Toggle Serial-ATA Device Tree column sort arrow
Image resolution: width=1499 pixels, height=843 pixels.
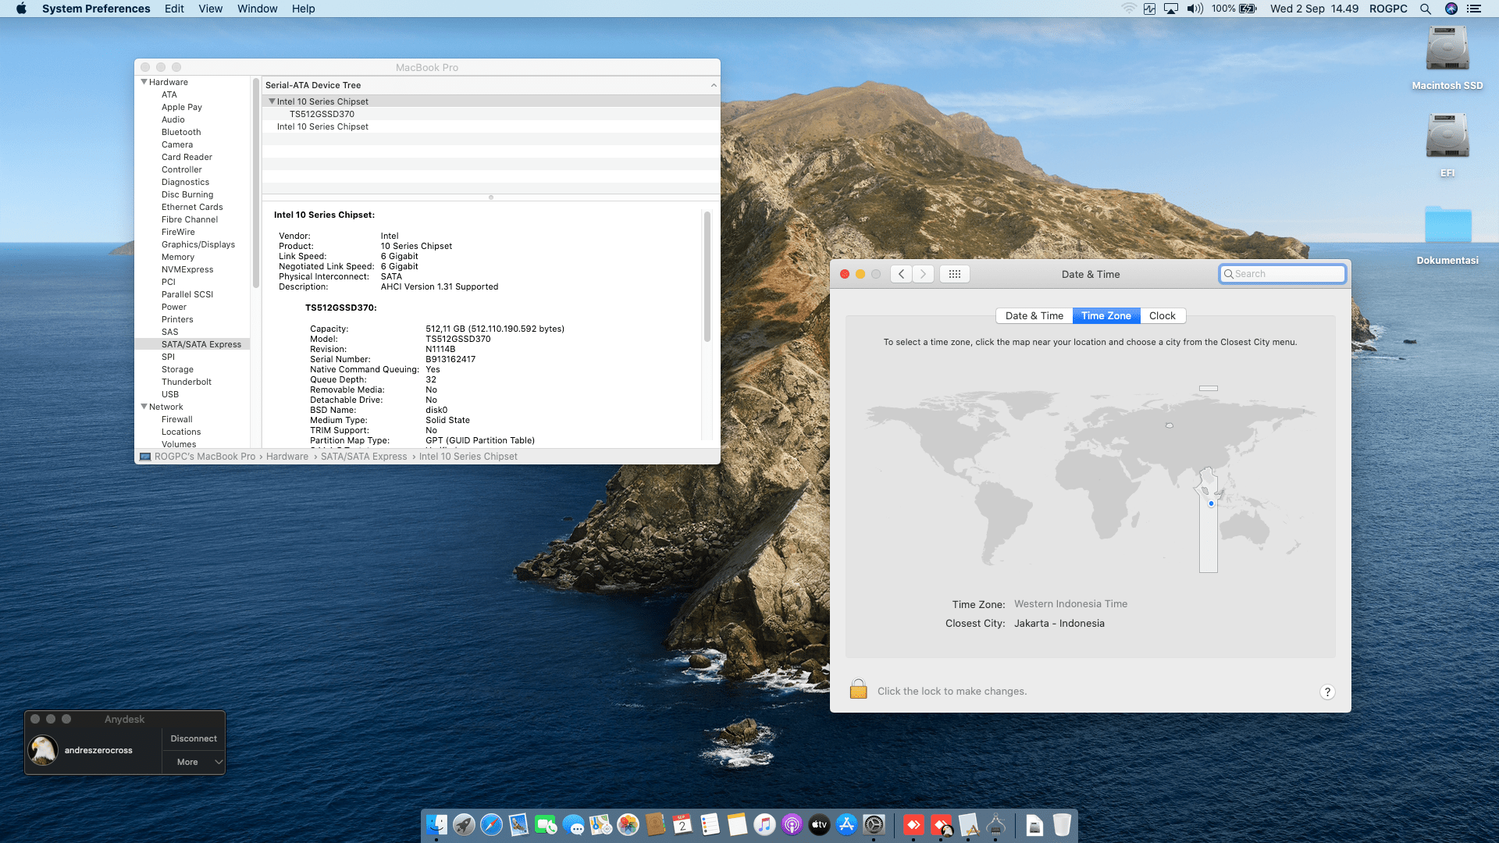[x=714, y=85]
